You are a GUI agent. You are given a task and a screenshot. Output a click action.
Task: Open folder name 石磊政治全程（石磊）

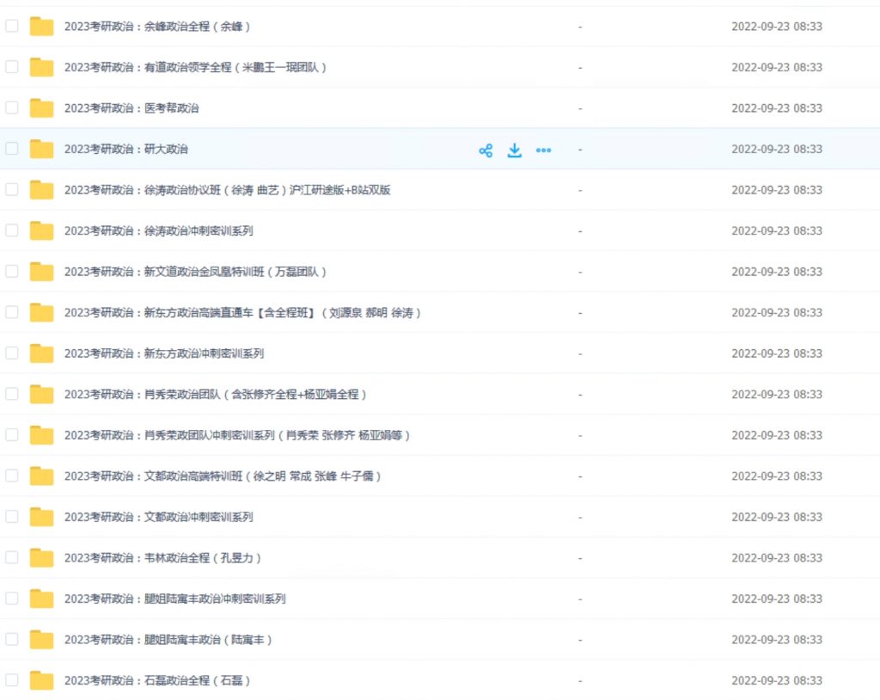(x=157, y=681)
